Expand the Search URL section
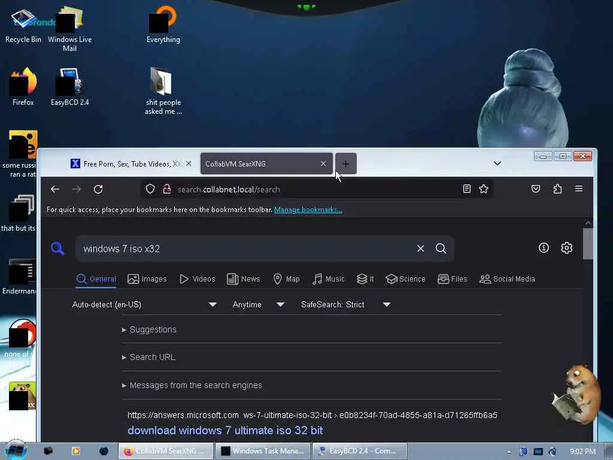 (x=148, y=357)
